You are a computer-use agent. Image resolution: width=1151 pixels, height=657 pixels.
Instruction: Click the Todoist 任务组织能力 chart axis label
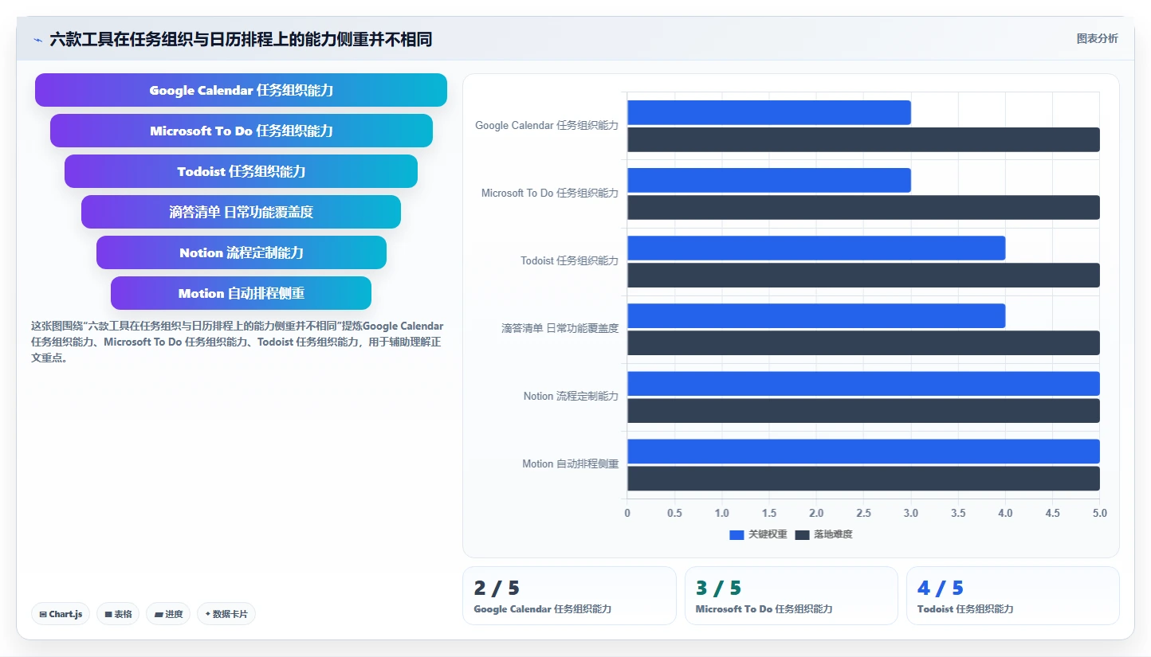tap(569, 261)
